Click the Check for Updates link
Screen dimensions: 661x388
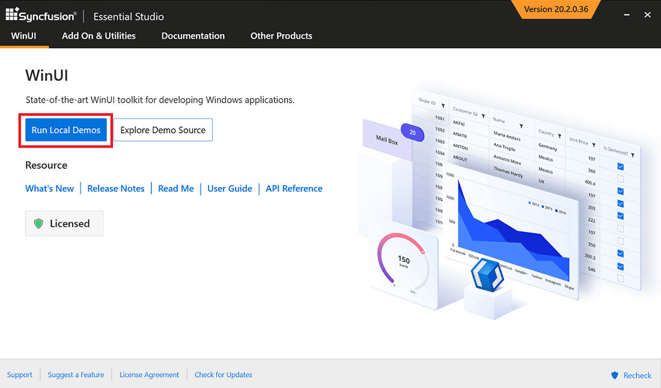click(x=224, y=375)
